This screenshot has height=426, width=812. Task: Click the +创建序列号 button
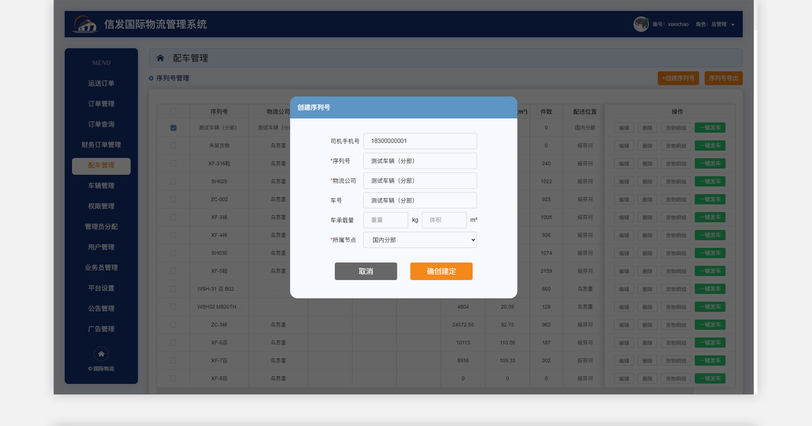[x=678, y=78]
